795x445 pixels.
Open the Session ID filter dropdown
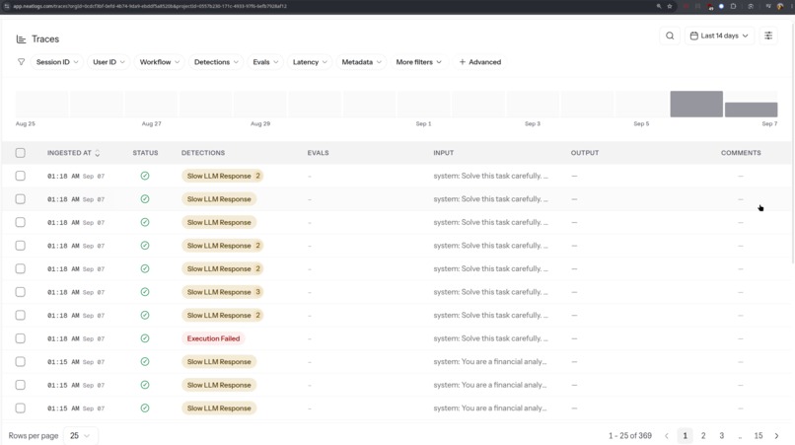[x=57, y=62]
